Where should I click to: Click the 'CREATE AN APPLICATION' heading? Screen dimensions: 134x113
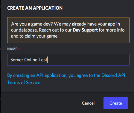(35, 8)
